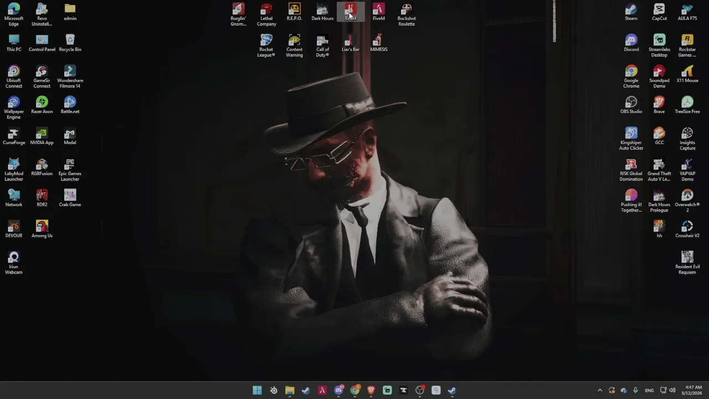This screenshot has height=399, width=709.
Task: Select the Call of Duty shortcut
Action: click(322, 46)
